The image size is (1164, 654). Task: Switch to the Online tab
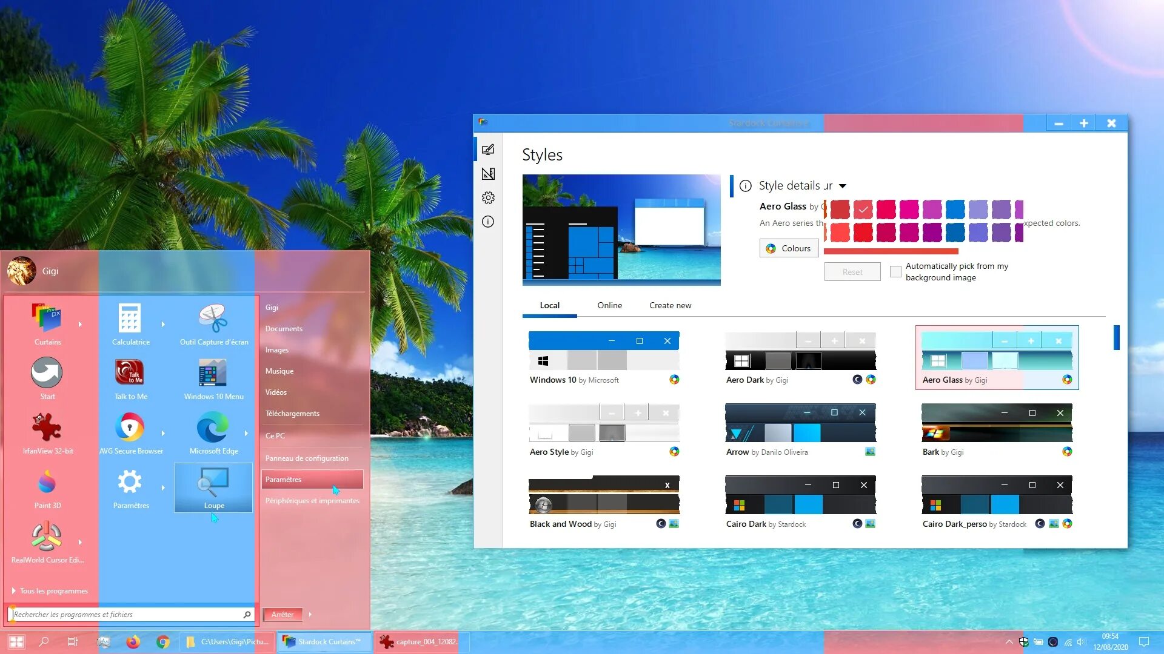(609, 305)
